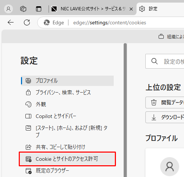Screen dimensions: 184x177
Task: Go back with the back arrow
Action: (11, 22)
